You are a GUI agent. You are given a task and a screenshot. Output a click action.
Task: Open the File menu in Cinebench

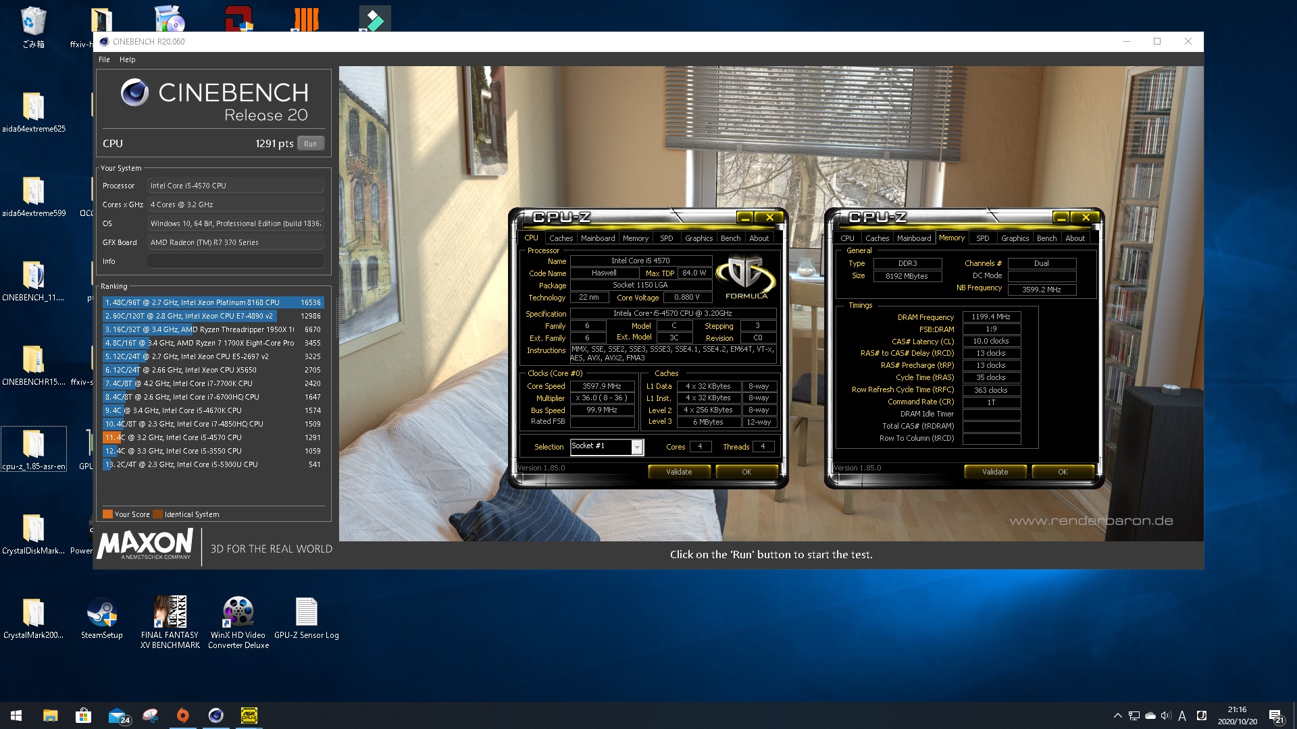click(104, 59)
